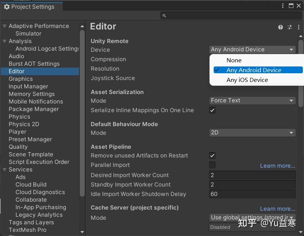Collapse the Adaptive Performance tree section
This screenshot has width=304, height=236.
[4, 26]
